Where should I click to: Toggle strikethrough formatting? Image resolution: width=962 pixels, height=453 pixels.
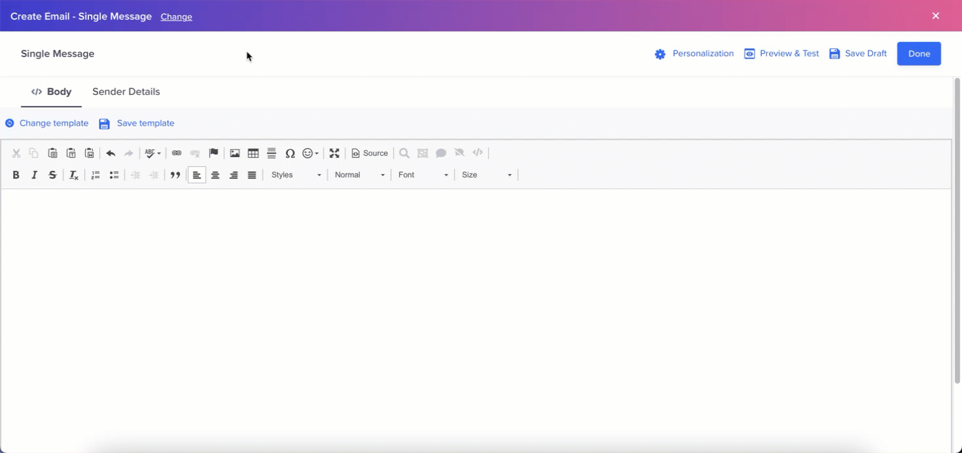53,175
